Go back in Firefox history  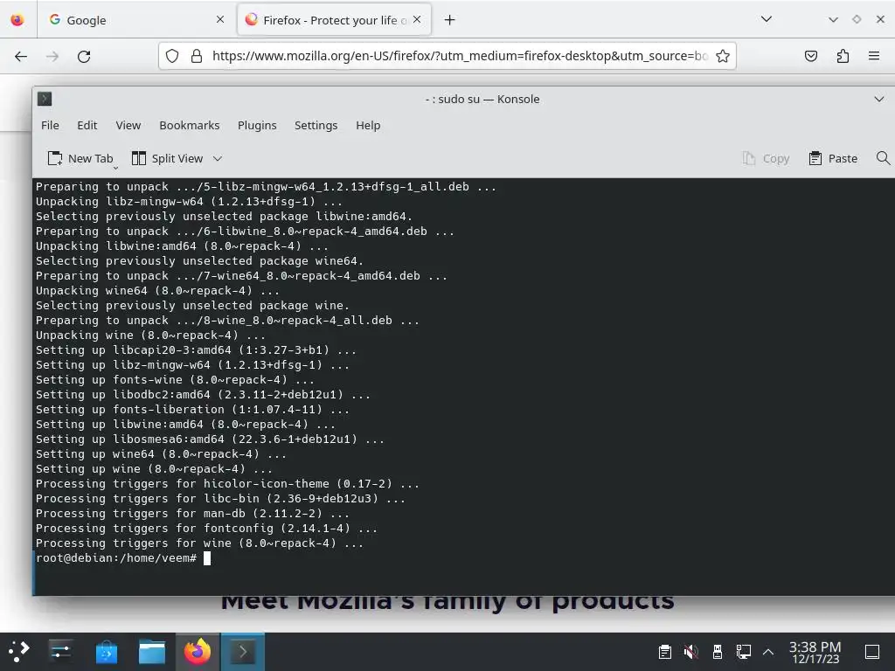click(21, 56)
